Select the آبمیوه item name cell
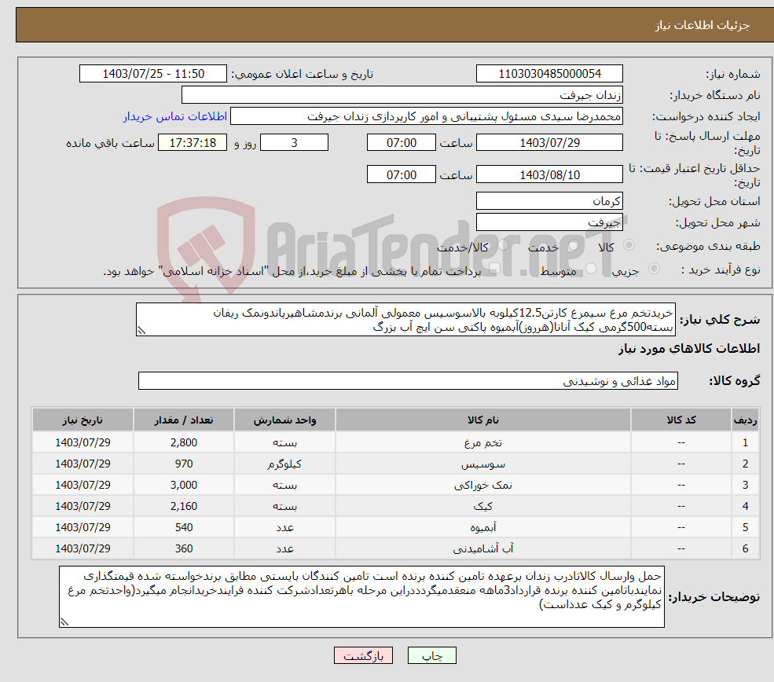The width and height of the screenshot is (774, 682). coord(482,527)
